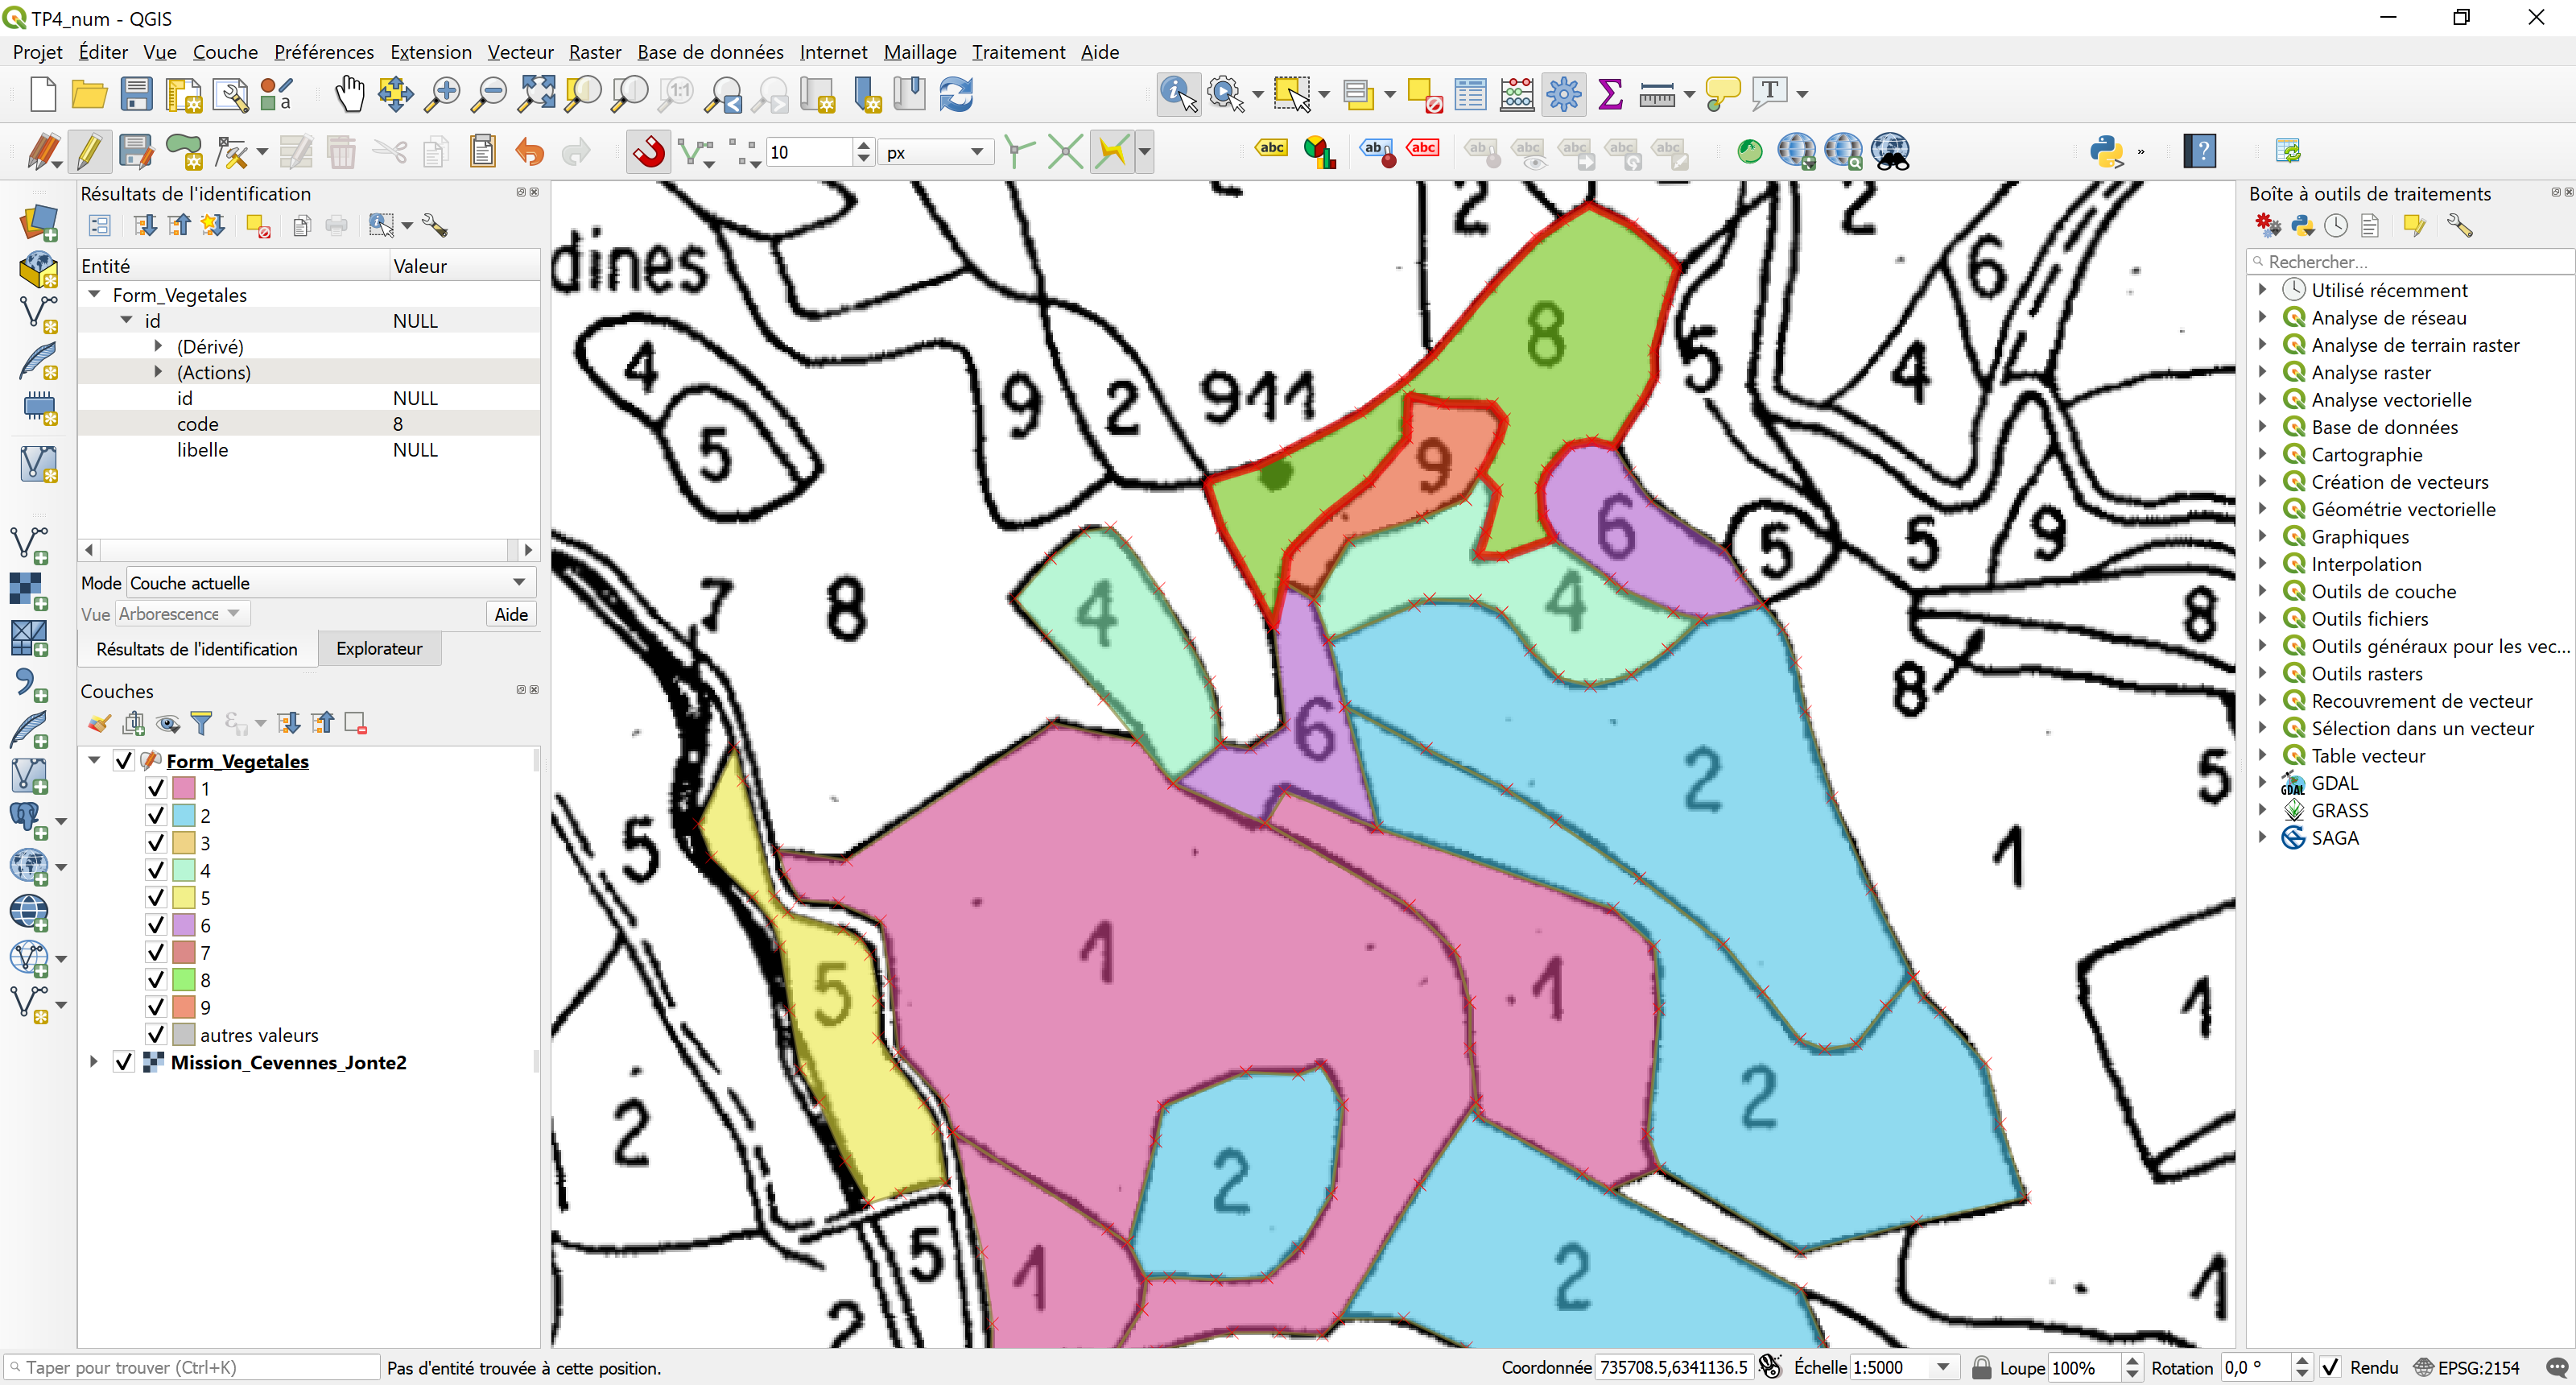Image resolution: width=2576 pixels, height=1385 pixels.
Task: Open the attribute table icon
Action: pos(1470,95)
